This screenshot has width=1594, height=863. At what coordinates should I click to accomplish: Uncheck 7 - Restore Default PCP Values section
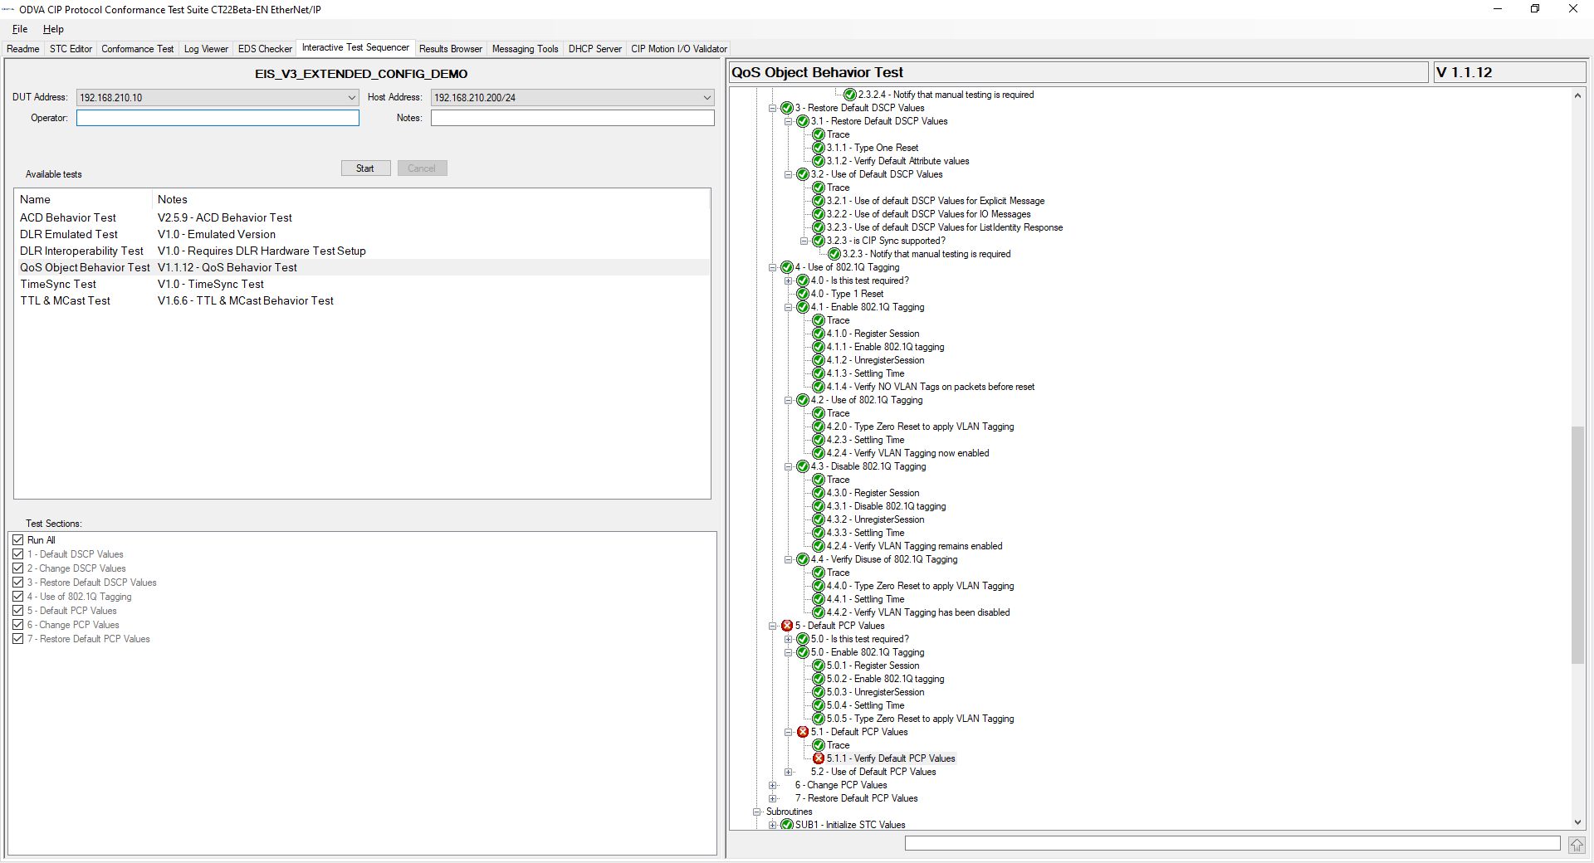coord(18,639)
